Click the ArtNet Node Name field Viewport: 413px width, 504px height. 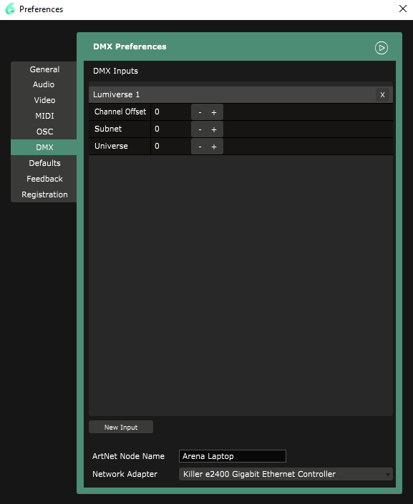point(233,456)
